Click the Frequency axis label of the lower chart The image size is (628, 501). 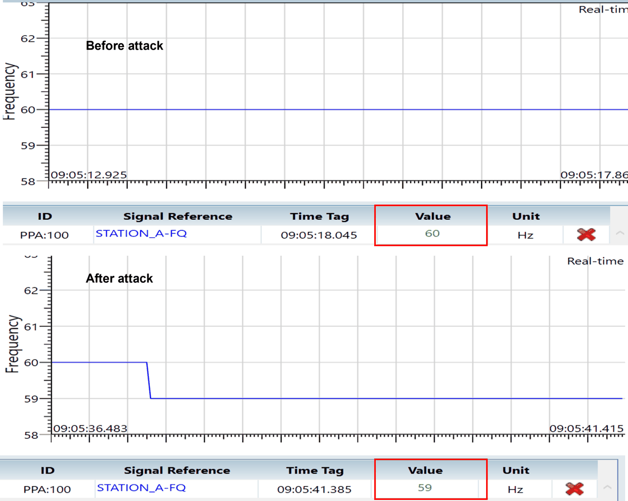(12, 344)
